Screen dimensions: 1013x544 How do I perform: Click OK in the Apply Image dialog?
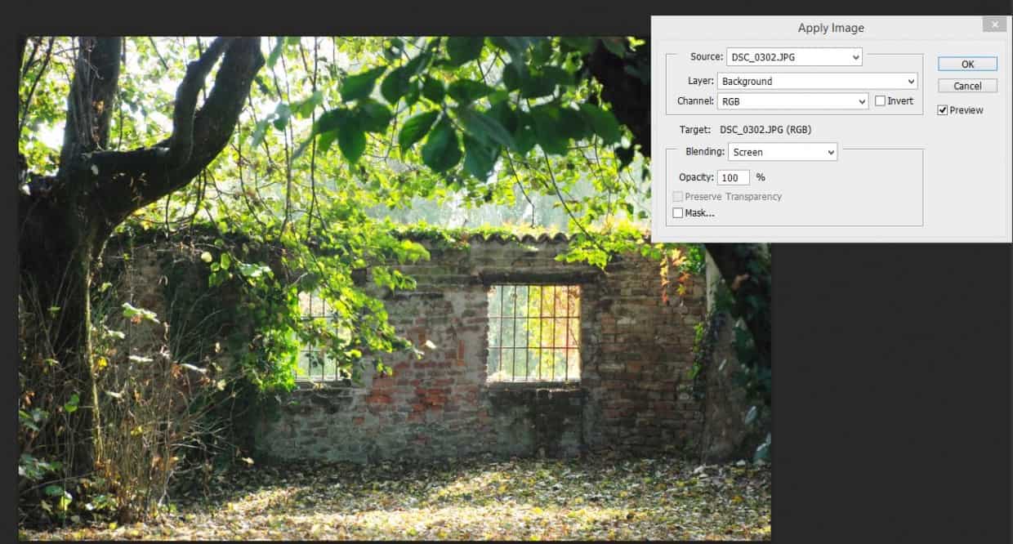tap(967, 64)
